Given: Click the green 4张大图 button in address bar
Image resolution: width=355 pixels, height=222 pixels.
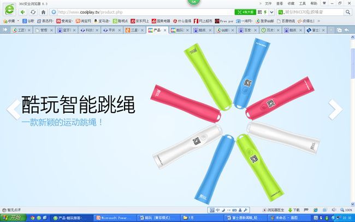Looking at the screenshot, I should click(245, 12).
